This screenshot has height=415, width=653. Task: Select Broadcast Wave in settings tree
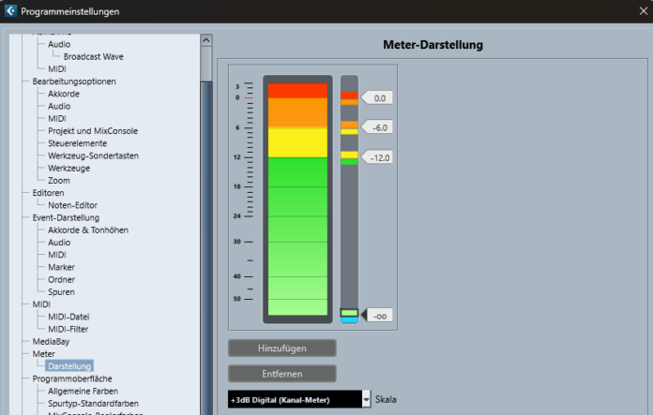pos(93,56)
